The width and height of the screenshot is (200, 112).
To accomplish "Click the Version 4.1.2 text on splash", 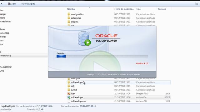I will click(x=142, y=63).
